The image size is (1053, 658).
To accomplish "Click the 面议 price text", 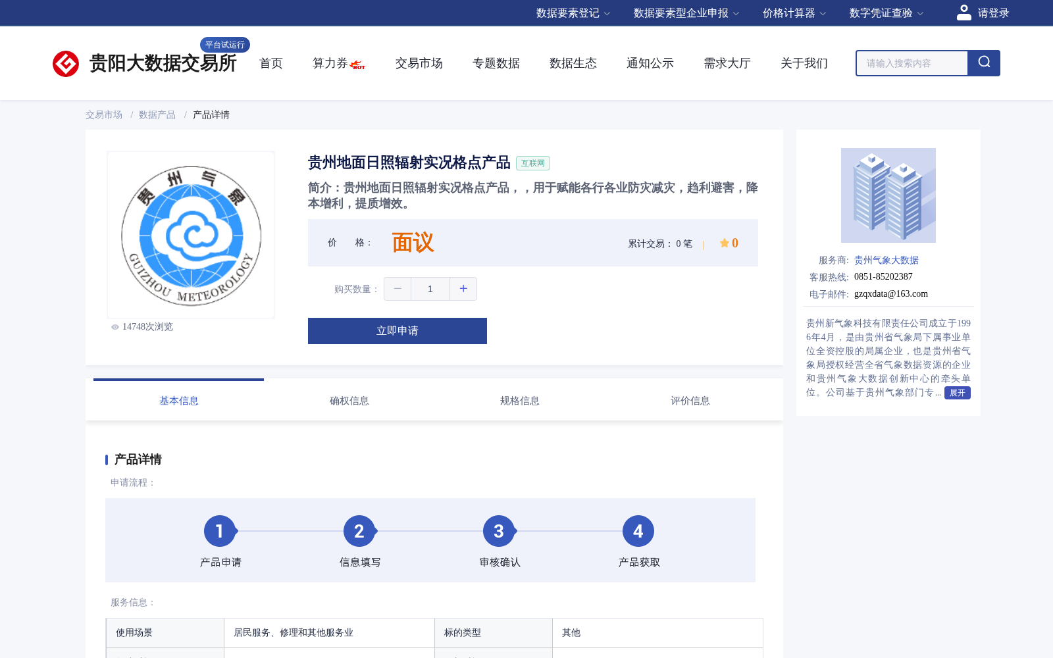I will [x=413, y=243].
